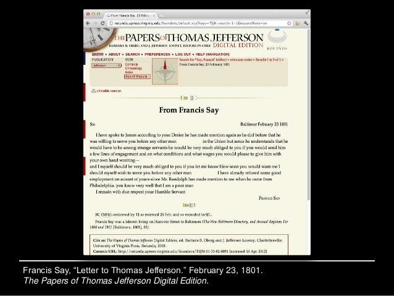This screenshot has width=394, height=296.
Task: Bookmark page with the star icon
Action: coord(289,23)
